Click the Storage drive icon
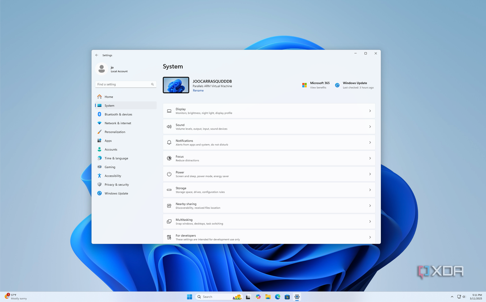The height and width of the screenshot is (302, 486). coord(169,190)
